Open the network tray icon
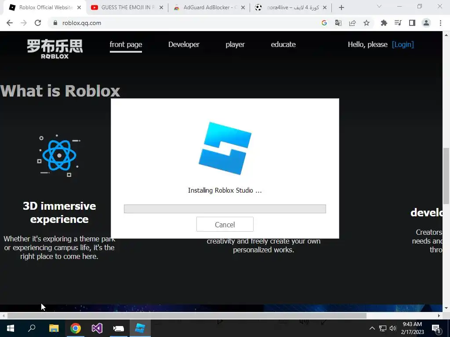The image size is (450, 337). click(x=383, y=328)
